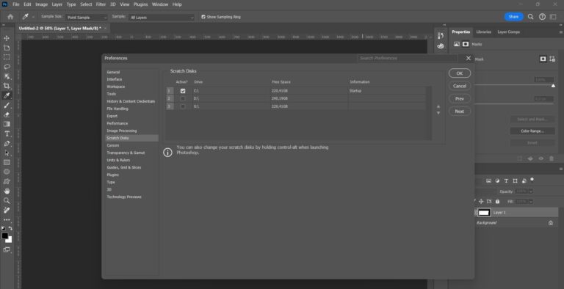Image resolution: width=564 pixels, height=289 pixels.
Task: Open Cursors preferences category
Action: click(x=113, y=145)
